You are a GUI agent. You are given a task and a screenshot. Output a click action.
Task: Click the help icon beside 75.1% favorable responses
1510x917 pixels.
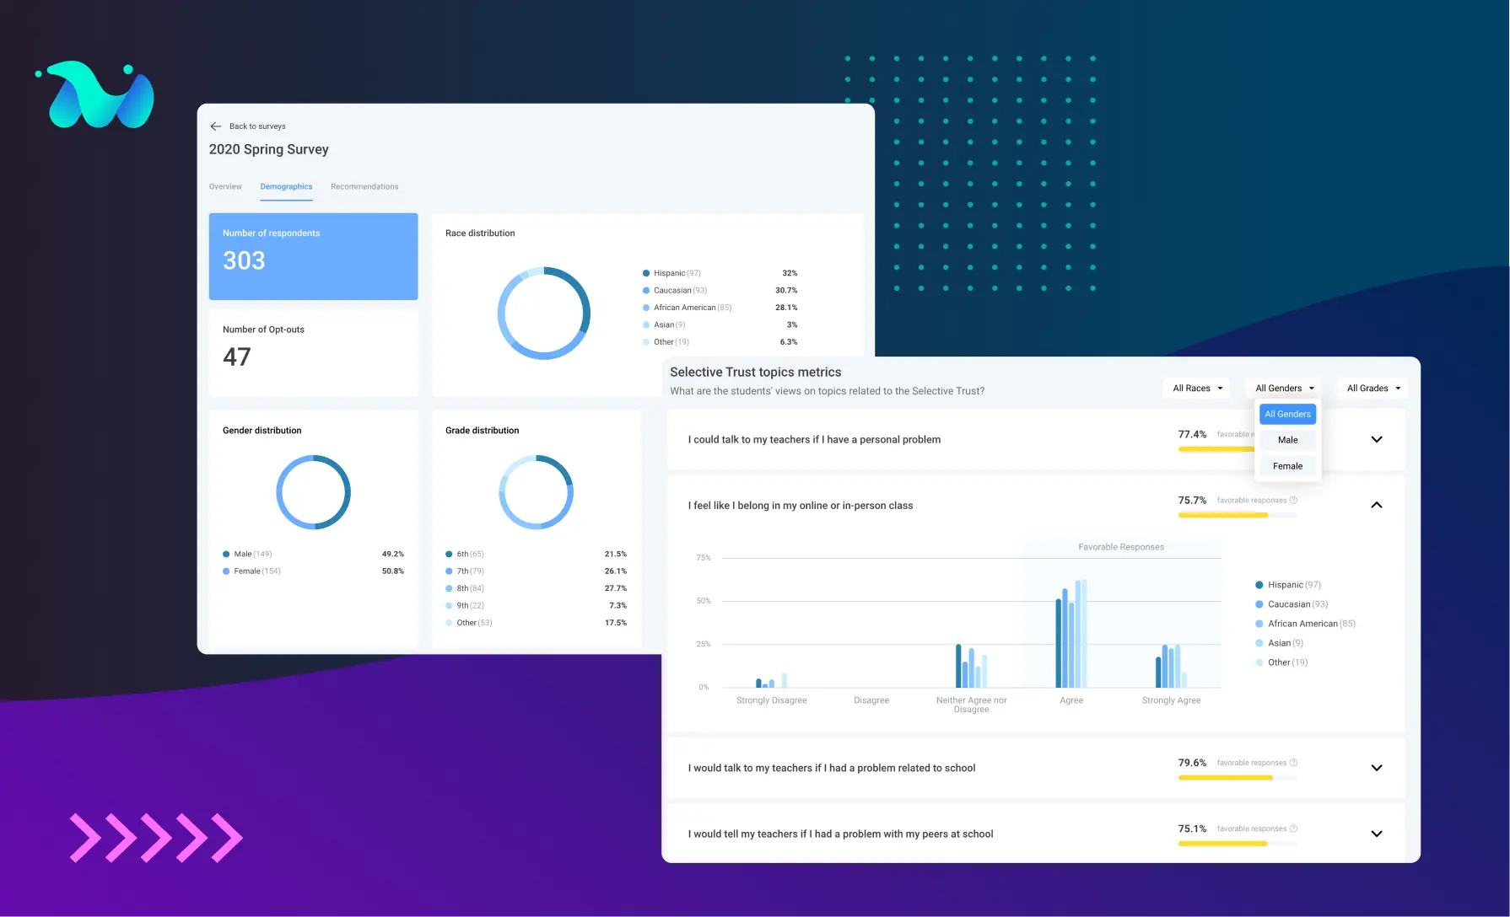point(1293,829)
